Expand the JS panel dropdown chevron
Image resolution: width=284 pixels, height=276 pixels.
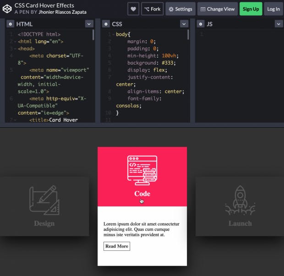[279, 24]
